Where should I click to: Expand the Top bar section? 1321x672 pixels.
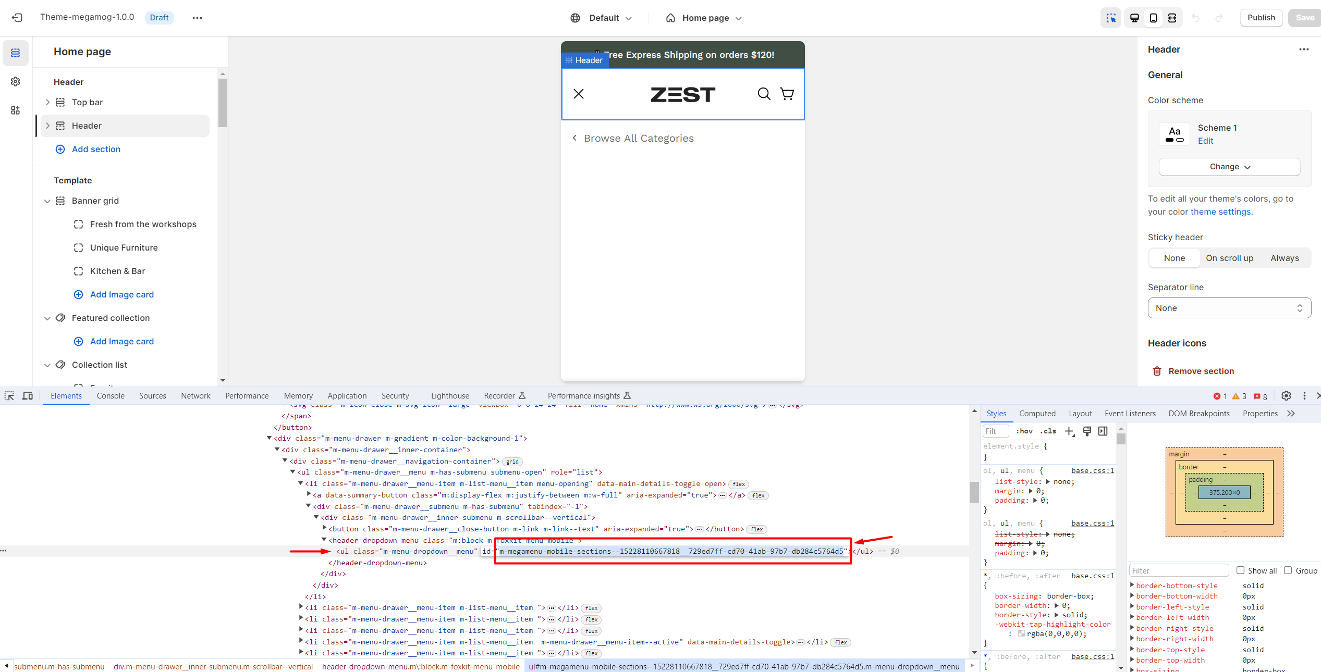point(47,102)
